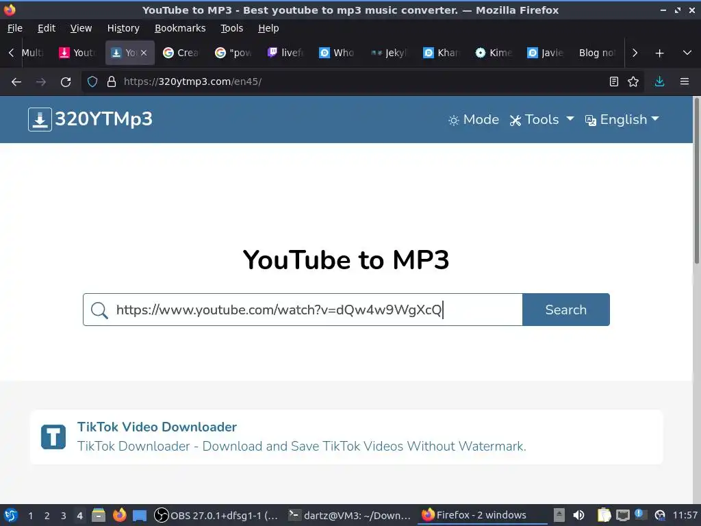Screen dimensions: 701x526
Task: Click the Search button
Action: click(566, 310)
